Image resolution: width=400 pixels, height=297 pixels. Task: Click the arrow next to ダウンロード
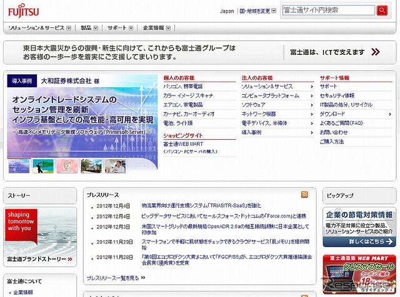click(x=390, y=114)
